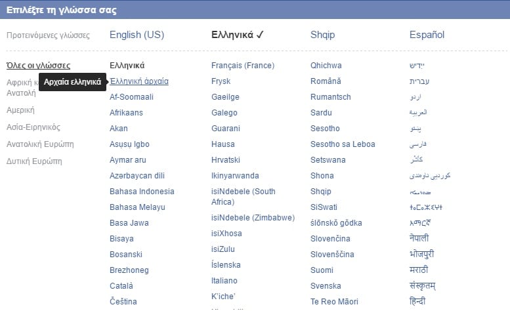Viewport: 510px width, 311px height.
Task: Choose Shqip in suggested languages row
Action: click(x=322, y=35)
